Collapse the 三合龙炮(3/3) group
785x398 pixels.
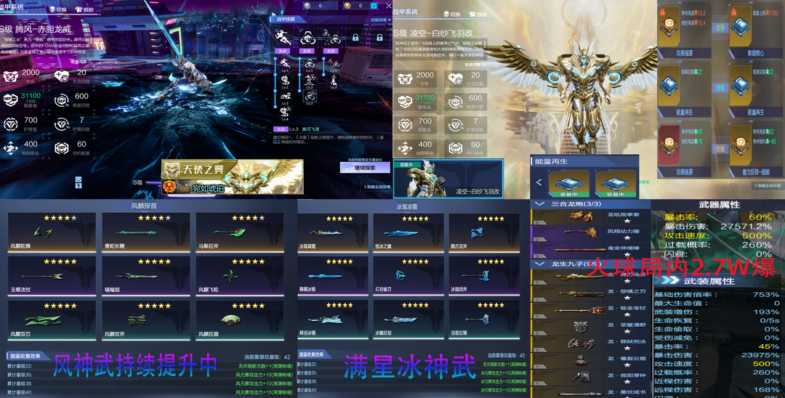(x=539, y=204)
